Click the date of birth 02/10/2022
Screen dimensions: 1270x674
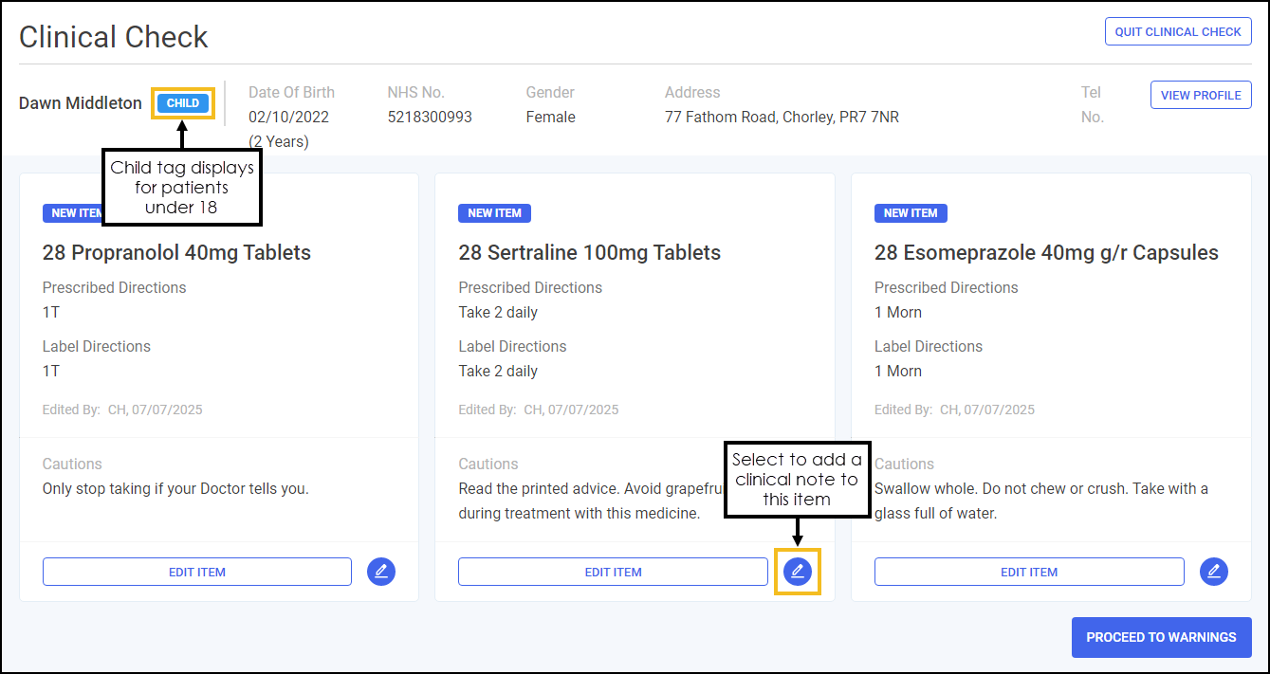pos(287,118)
